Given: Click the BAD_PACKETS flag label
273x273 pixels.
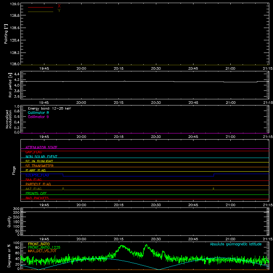Looking at the screenshot, I should coord(37,198).
